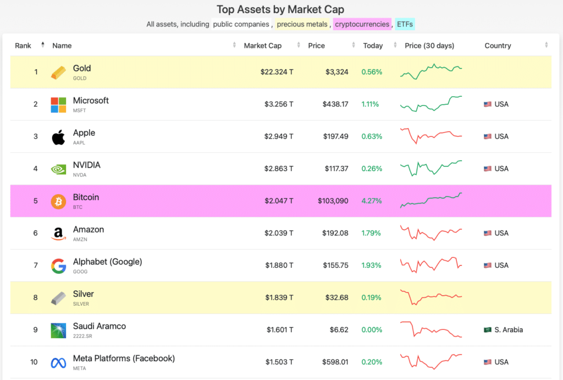Sort table by Rank column arrows

(x=43, y=45)
